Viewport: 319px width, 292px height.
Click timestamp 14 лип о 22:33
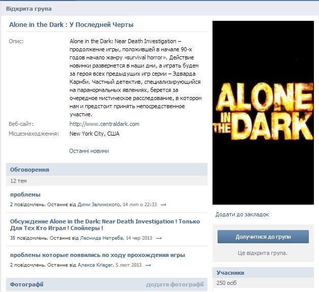[140, 204]
